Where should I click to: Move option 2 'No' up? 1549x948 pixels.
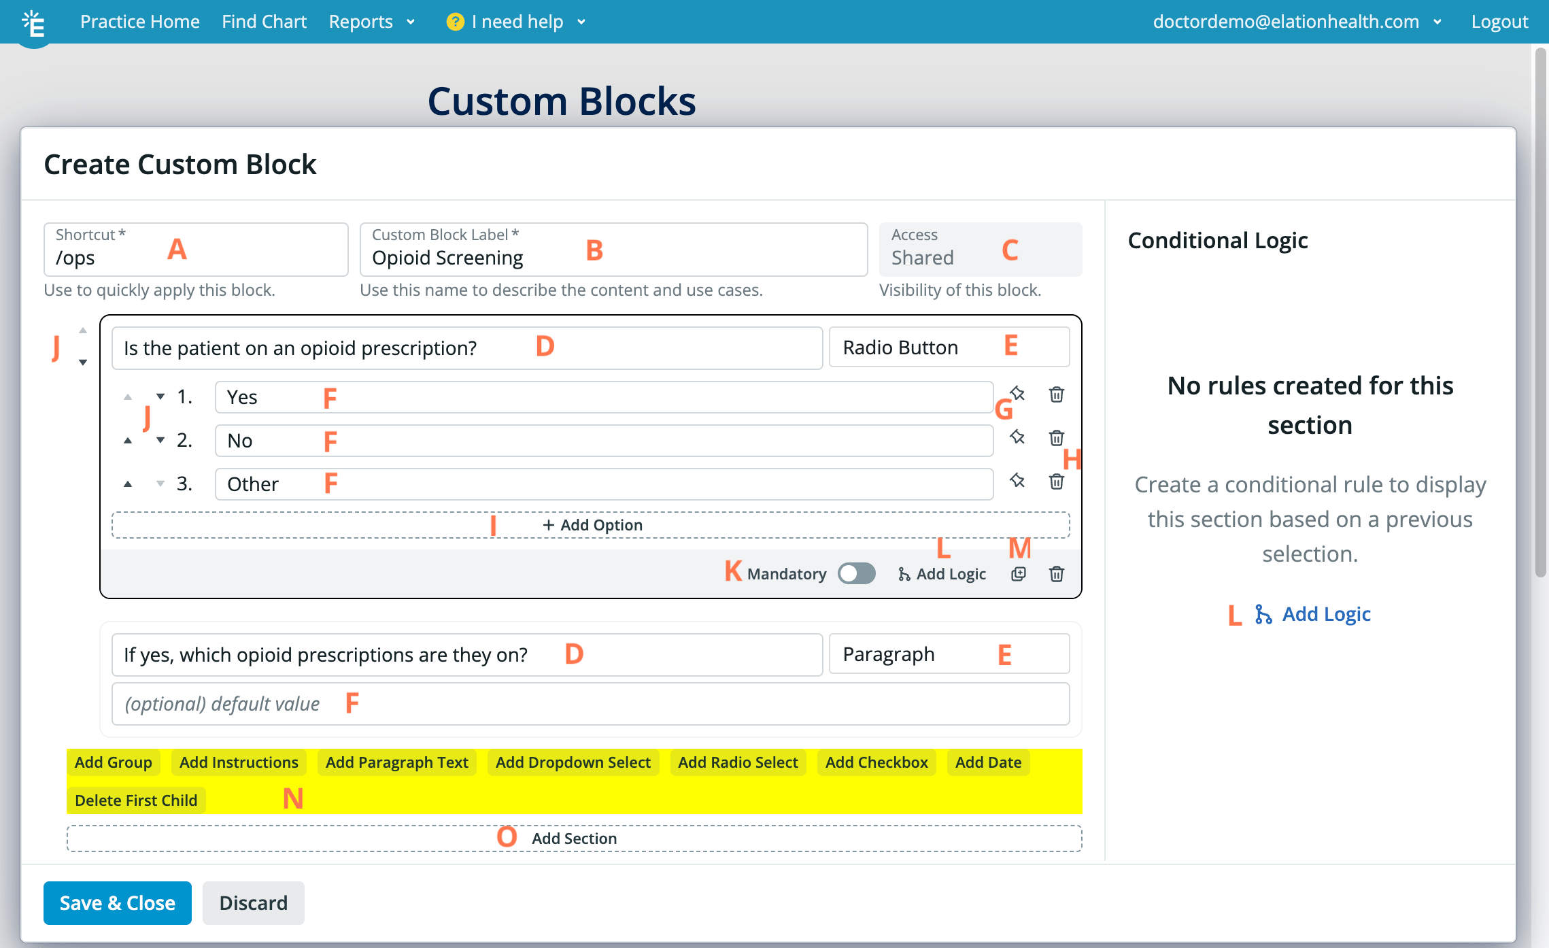pos(128,441)
